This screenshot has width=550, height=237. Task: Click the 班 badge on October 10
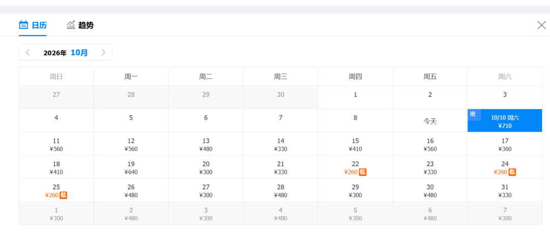(473, 114)
